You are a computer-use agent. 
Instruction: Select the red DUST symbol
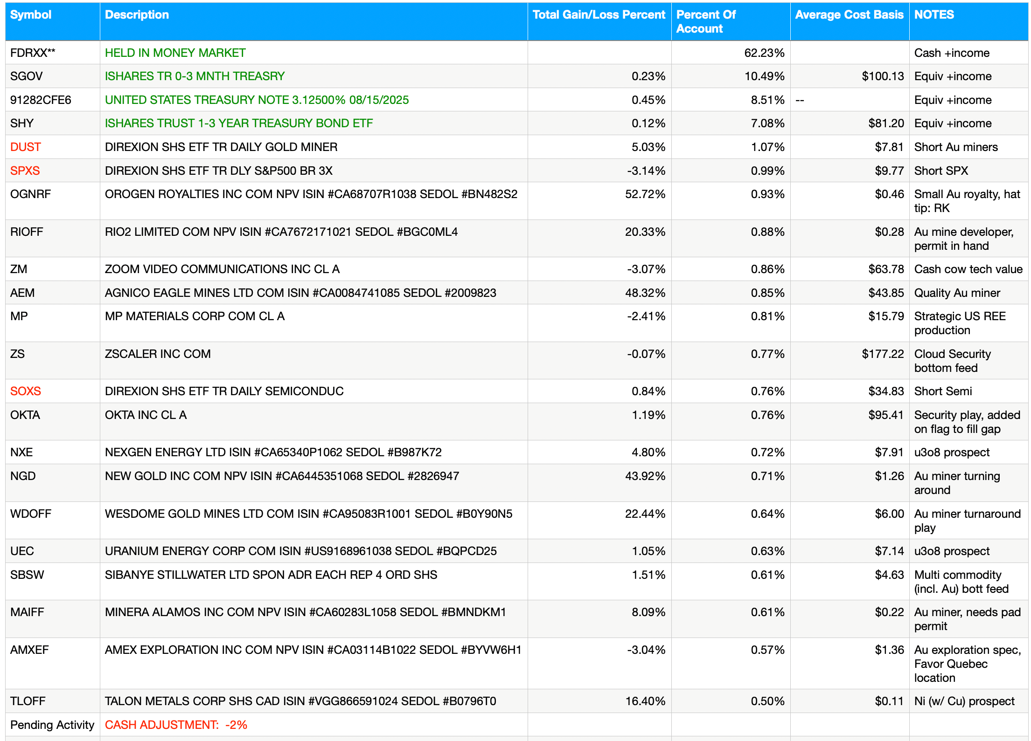[x=26, y=147]
